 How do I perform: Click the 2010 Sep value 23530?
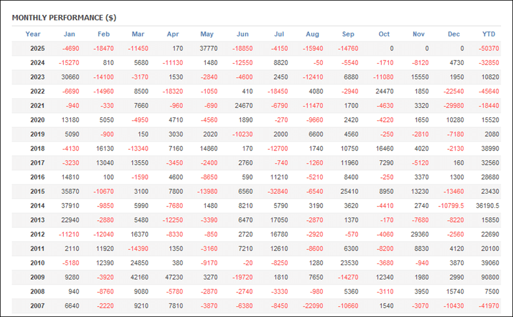349,263
